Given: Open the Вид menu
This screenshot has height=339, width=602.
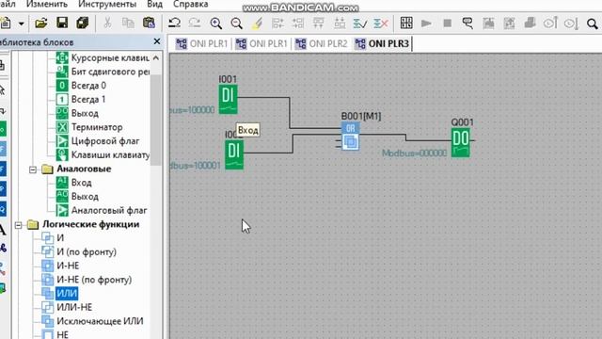Looking at the screenshot, I should pyautogui.click(x=154, y=4).
